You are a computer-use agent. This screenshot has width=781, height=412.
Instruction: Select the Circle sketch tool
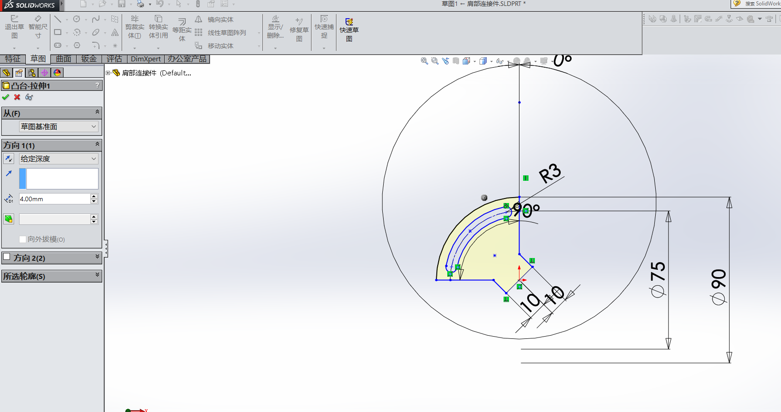pos(77,19)
